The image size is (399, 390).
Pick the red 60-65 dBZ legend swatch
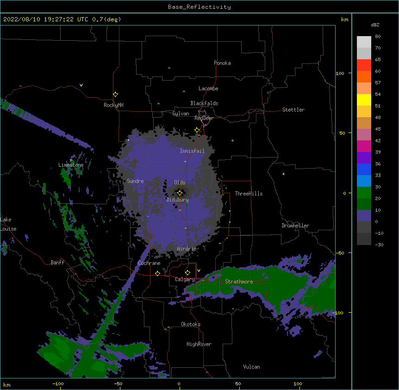(364, 65)
